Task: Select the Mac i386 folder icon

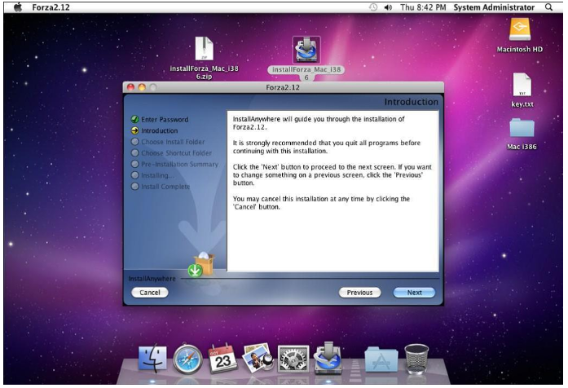Action: click(522, 127)
